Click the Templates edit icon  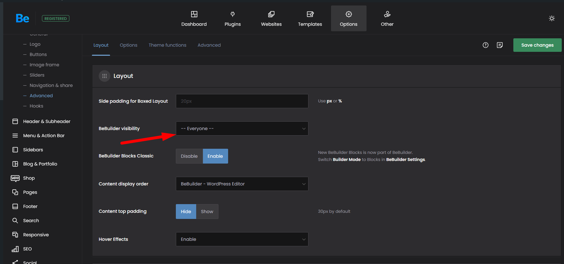click(310, 14)
